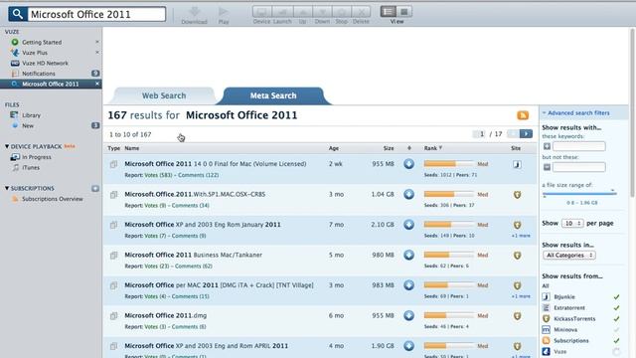636x358 pixels.
Task: Open All Categories dropdown
Action: [x=569, y=256]
